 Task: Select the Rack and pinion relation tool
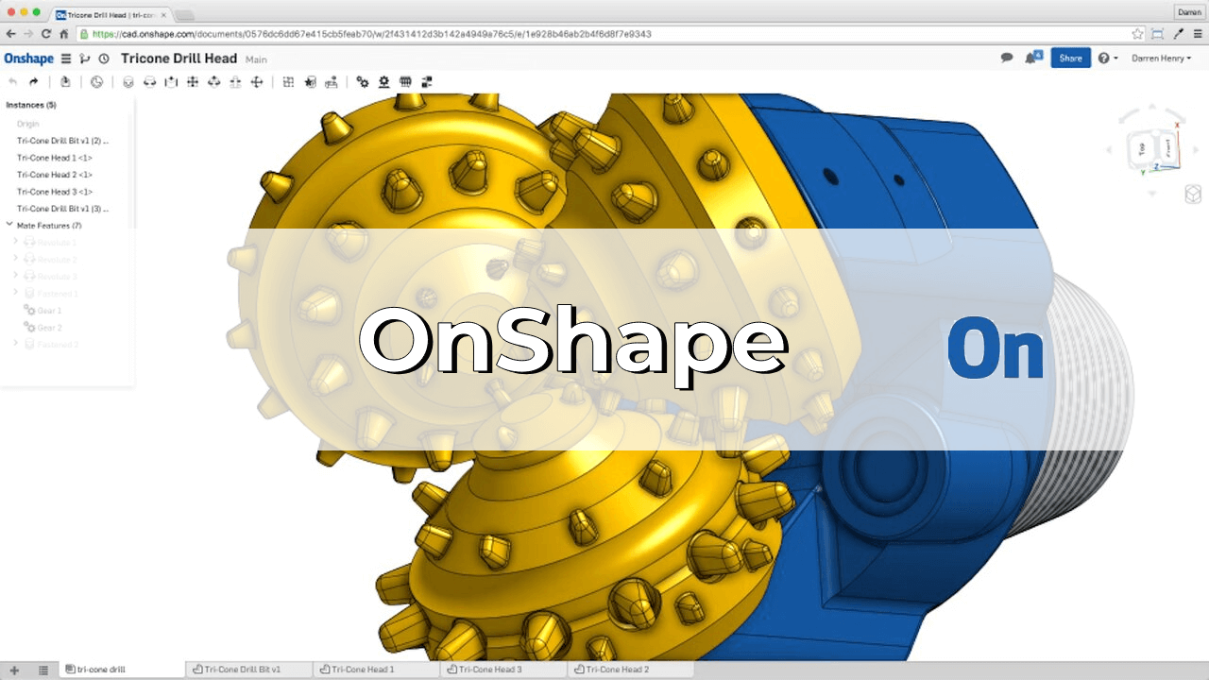coord(384,82)
